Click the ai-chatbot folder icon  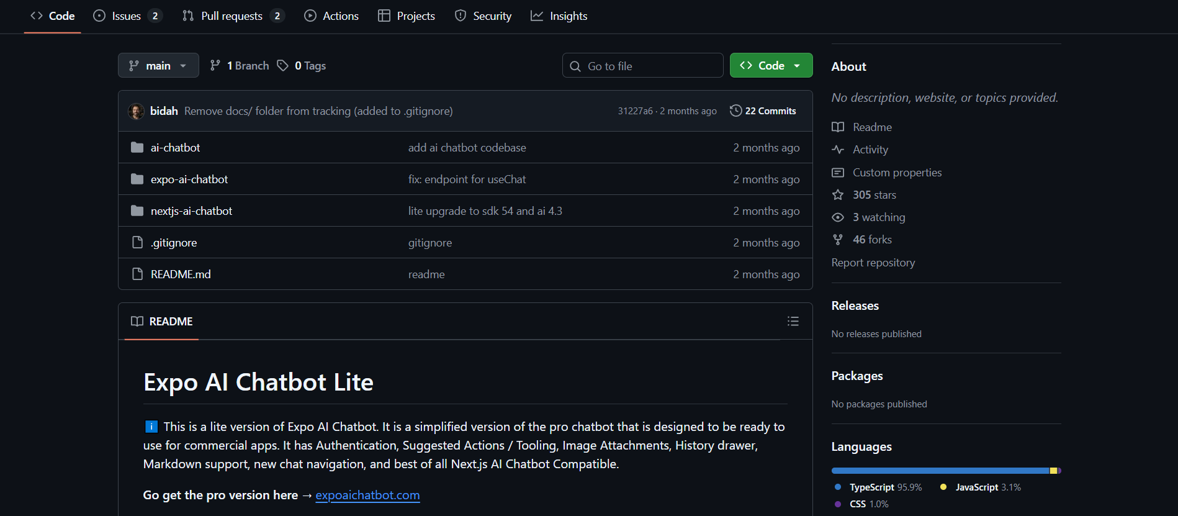137,148
